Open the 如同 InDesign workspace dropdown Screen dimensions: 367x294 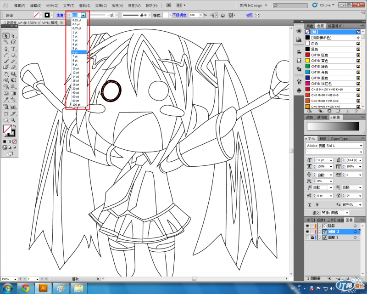(254, 5)
